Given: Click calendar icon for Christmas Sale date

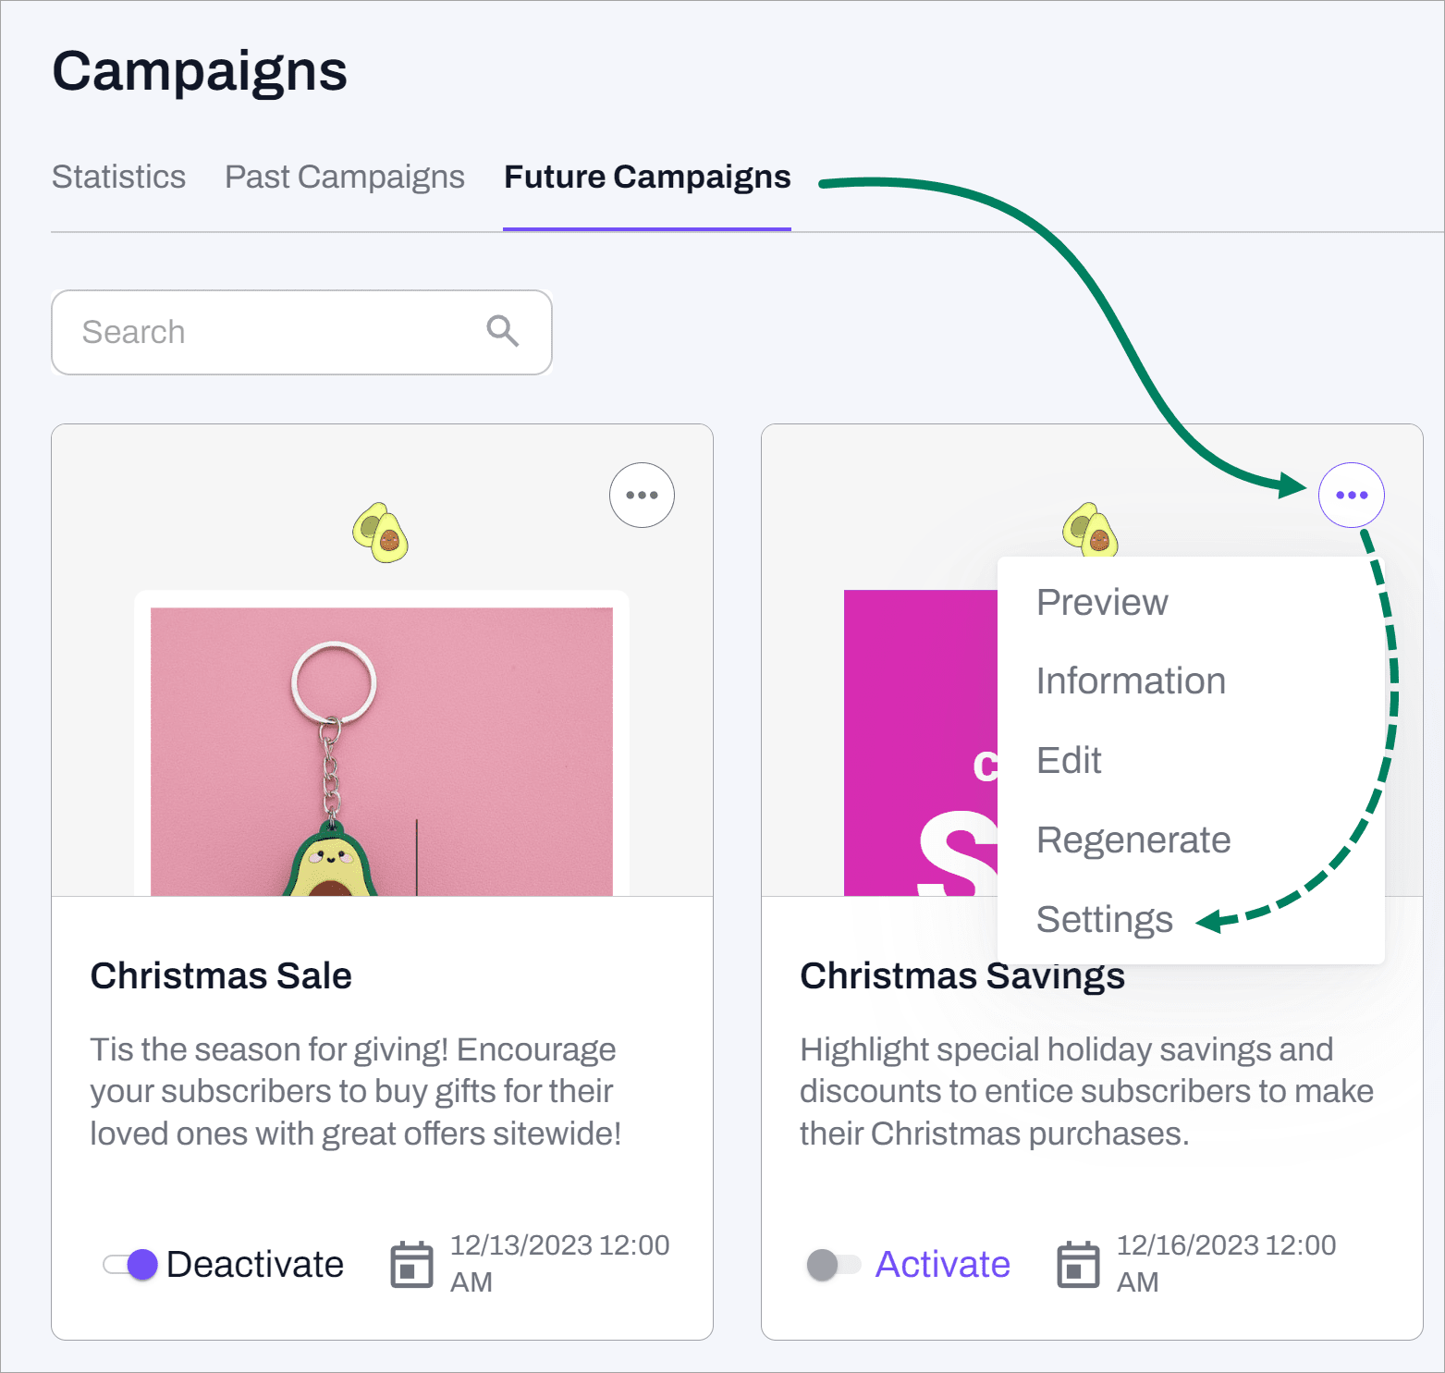Looking at the screenshot, I should [x=411, y=1264].
